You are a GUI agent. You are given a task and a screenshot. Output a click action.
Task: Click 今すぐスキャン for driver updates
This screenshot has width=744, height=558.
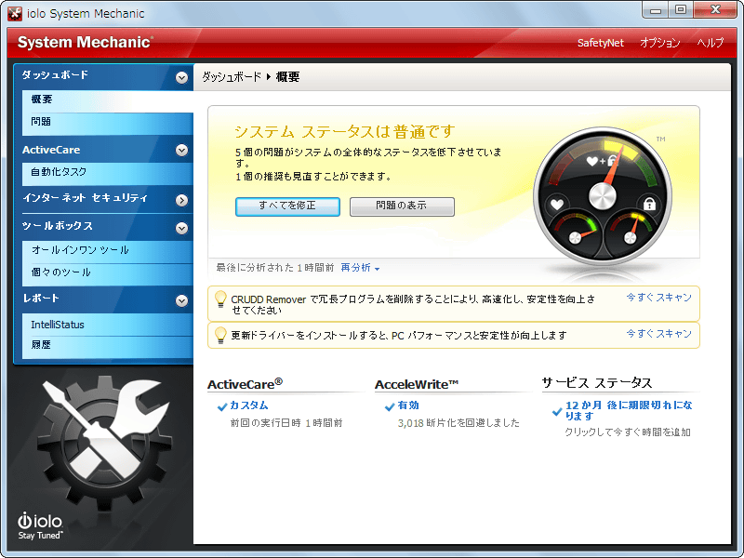click(x=658, y=334)
